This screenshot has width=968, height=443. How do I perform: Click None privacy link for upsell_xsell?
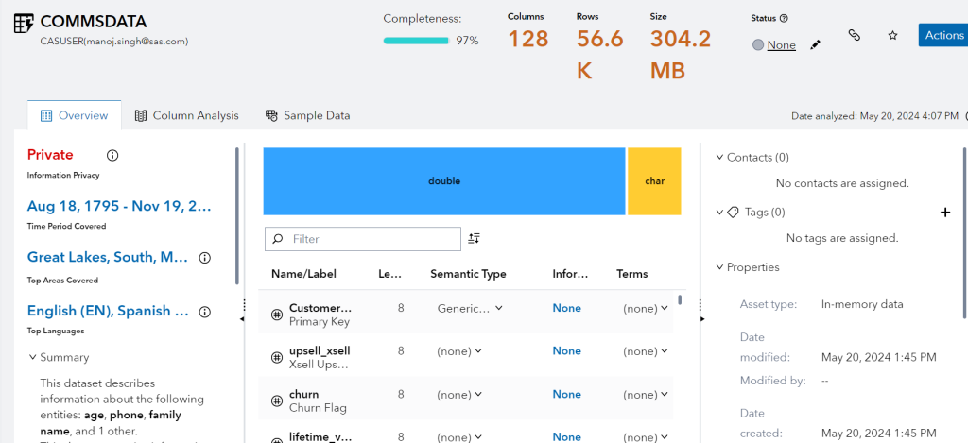click(567, 351)
